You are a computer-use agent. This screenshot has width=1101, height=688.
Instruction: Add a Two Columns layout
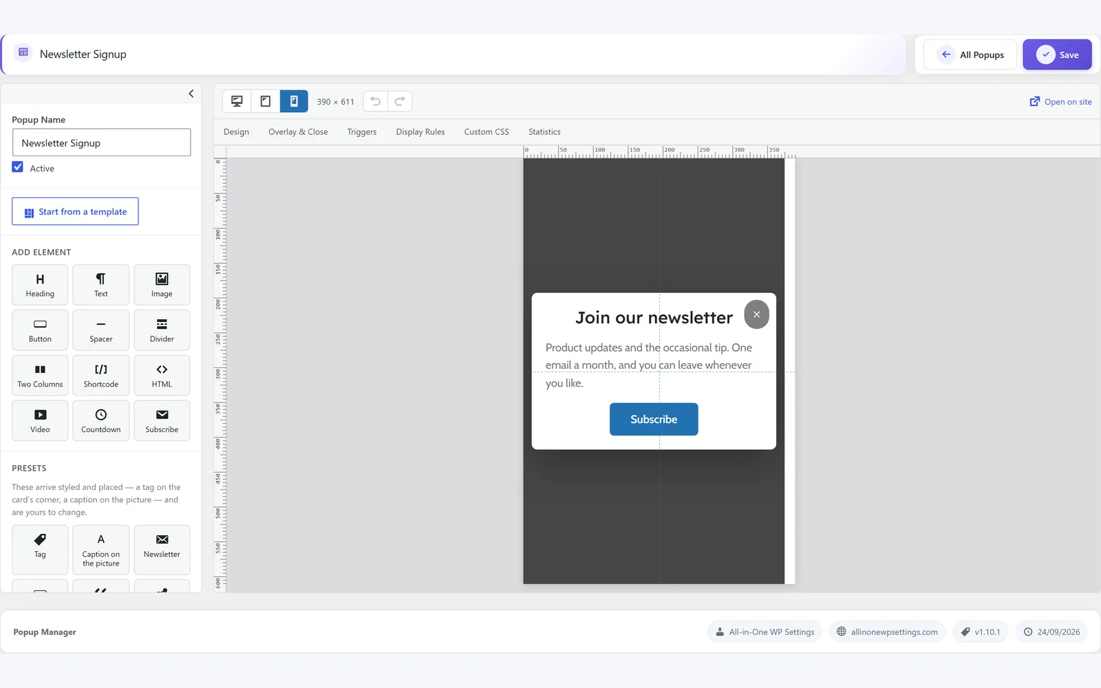(40, 376)
